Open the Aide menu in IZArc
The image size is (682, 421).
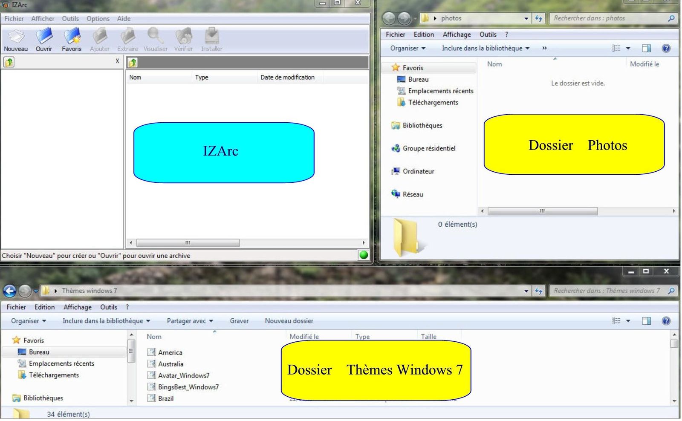click(x=124, y=18)
